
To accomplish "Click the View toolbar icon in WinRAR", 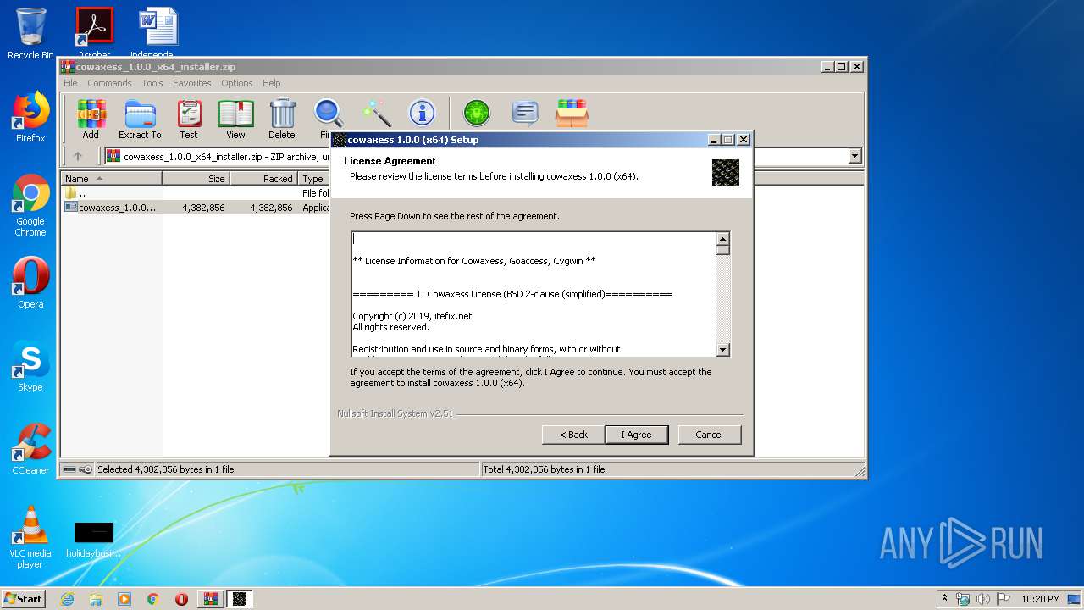I will [235, 119].
